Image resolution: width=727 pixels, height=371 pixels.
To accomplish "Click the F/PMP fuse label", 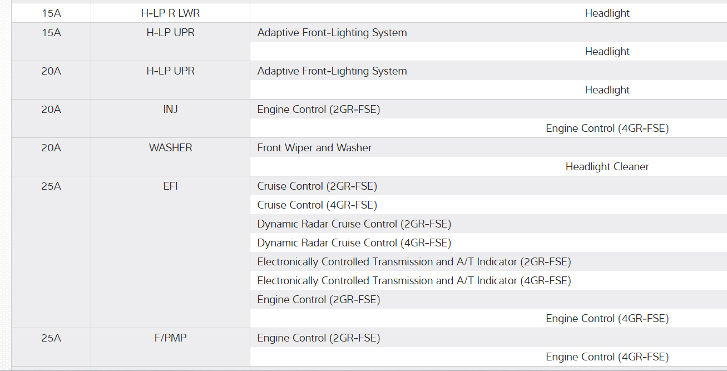I will click(x=170, y=338).
